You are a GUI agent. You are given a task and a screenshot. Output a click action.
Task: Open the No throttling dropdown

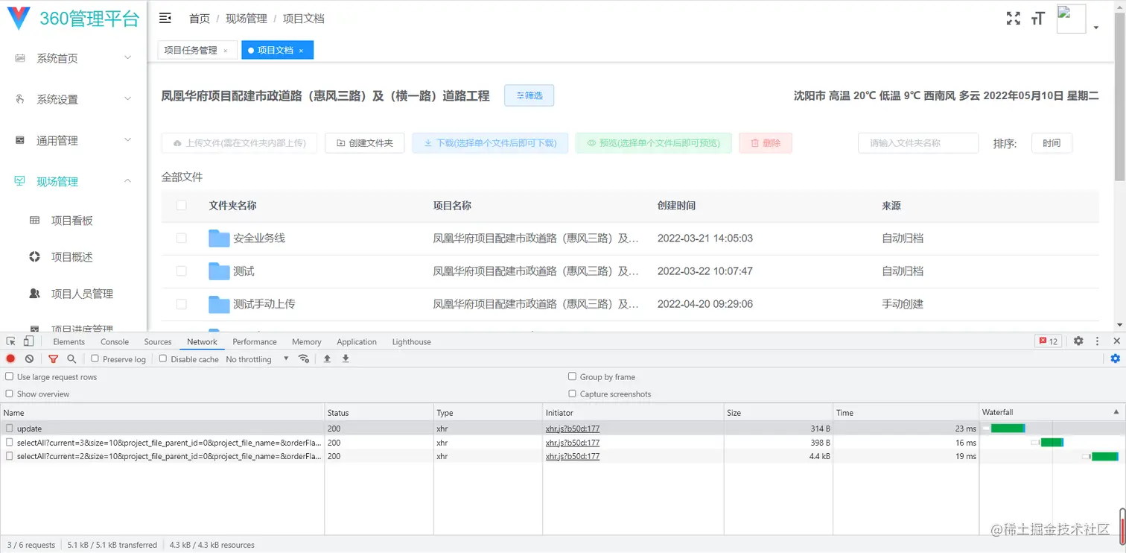[x=257, y=359]
